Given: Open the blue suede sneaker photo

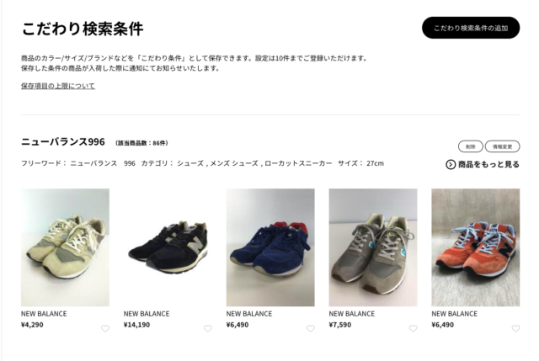Looking at the screenshot, I should pyautogui.click(x=270, y=247).
